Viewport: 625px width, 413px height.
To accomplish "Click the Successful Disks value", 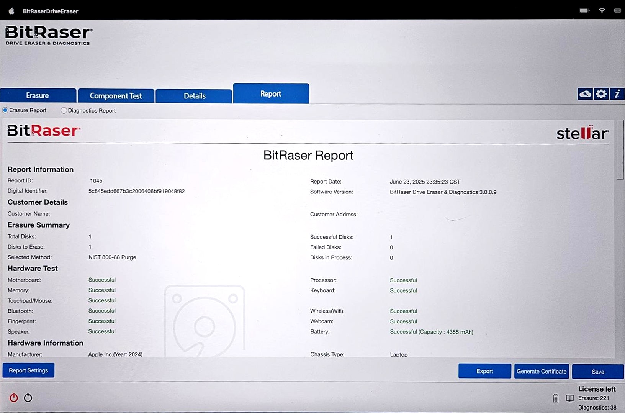I will 391,237.
